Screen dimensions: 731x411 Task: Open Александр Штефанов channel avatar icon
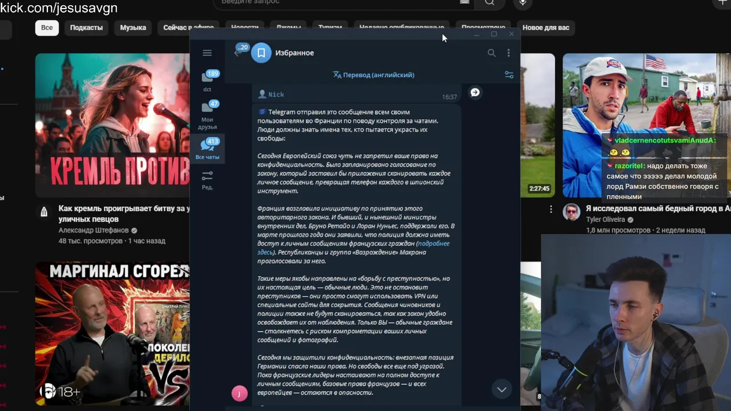click(44, 212)
